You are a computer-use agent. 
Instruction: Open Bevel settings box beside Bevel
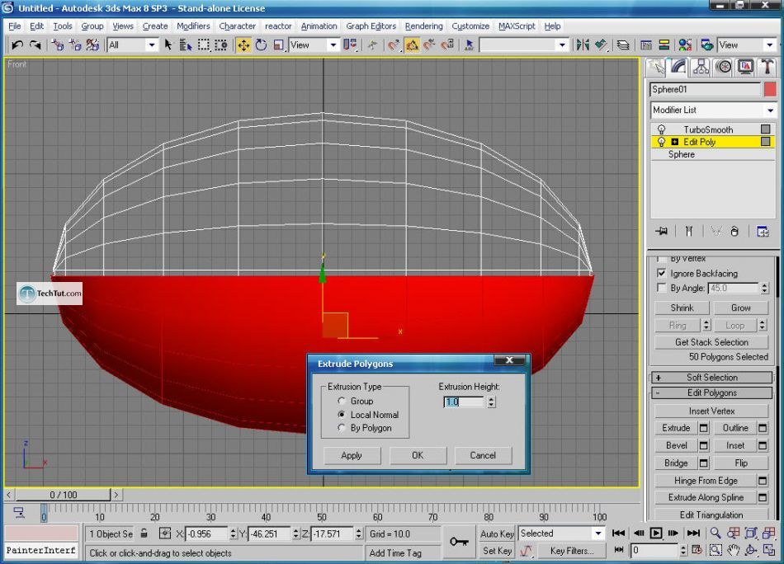point(703,445)
